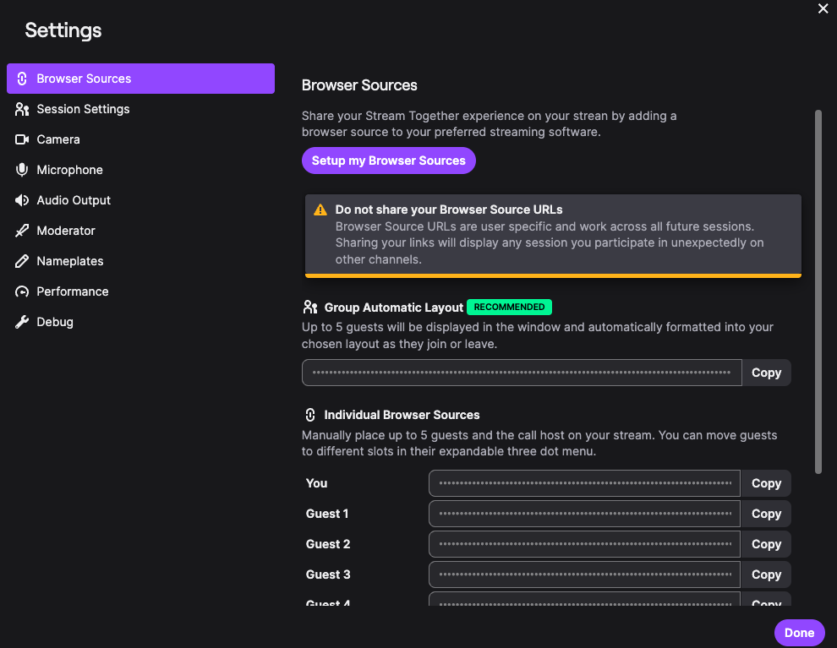Click the Audio Output speaker icon

(x=22, y=200)
